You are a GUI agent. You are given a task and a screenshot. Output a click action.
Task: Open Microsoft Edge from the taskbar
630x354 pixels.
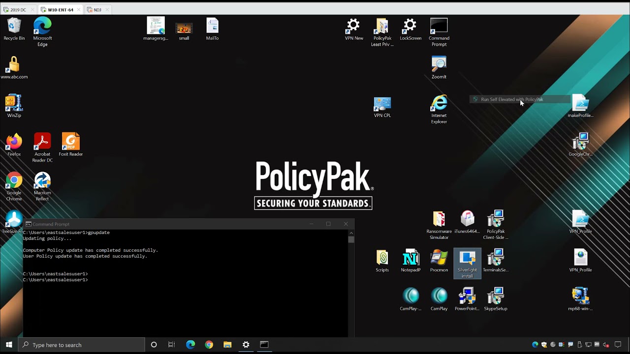pos(190,345)
